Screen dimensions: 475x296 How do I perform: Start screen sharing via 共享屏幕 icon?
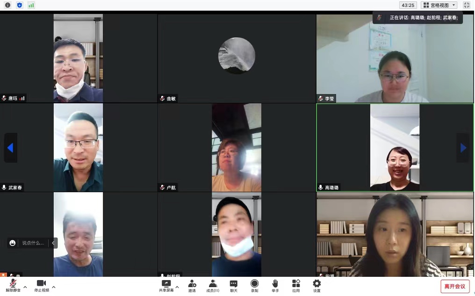[x=166, y=286]
